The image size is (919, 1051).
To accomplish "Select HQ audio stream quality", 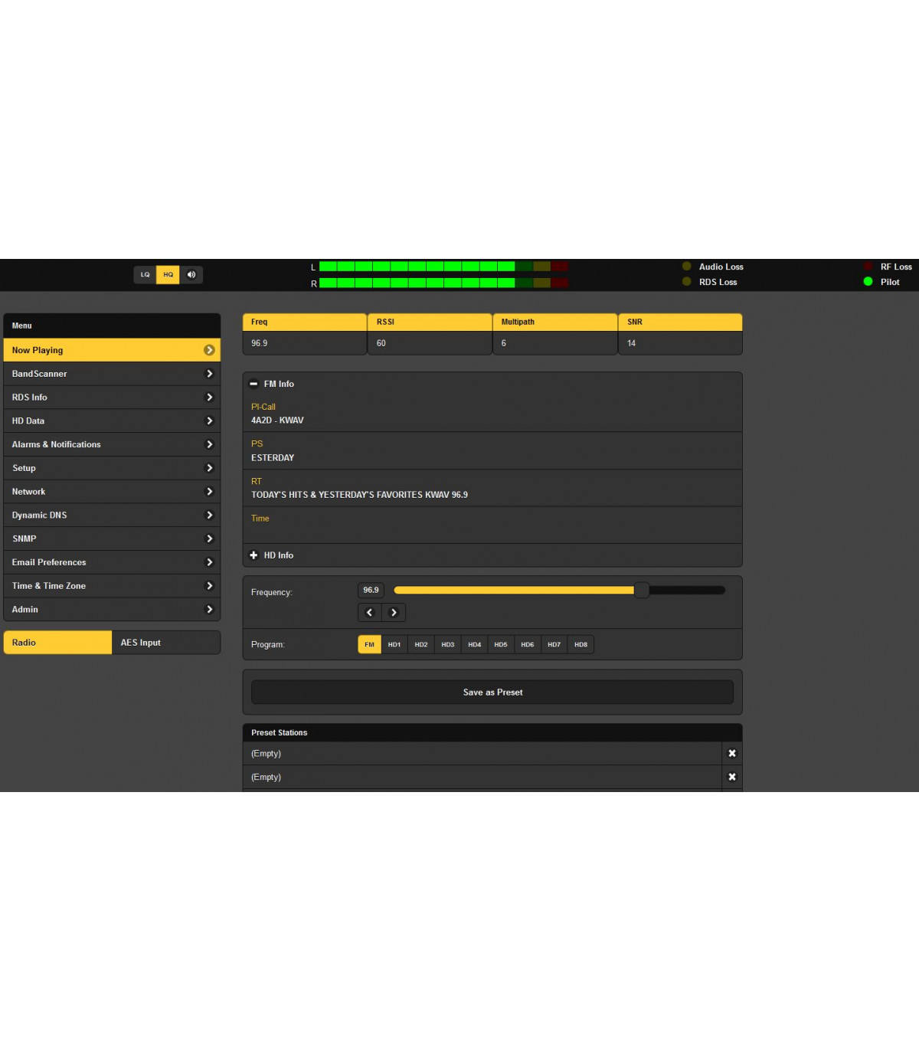I will 168,274.
